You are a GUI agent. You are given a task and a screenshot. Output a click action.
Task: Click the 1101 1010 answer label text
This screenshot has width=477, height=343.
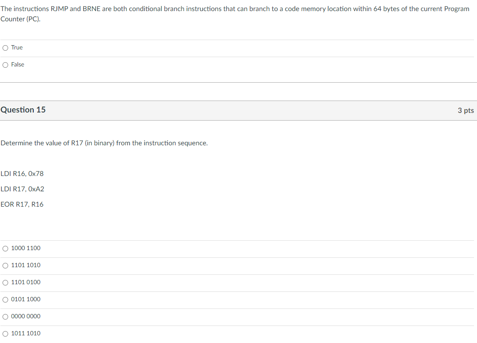[26, 265]
